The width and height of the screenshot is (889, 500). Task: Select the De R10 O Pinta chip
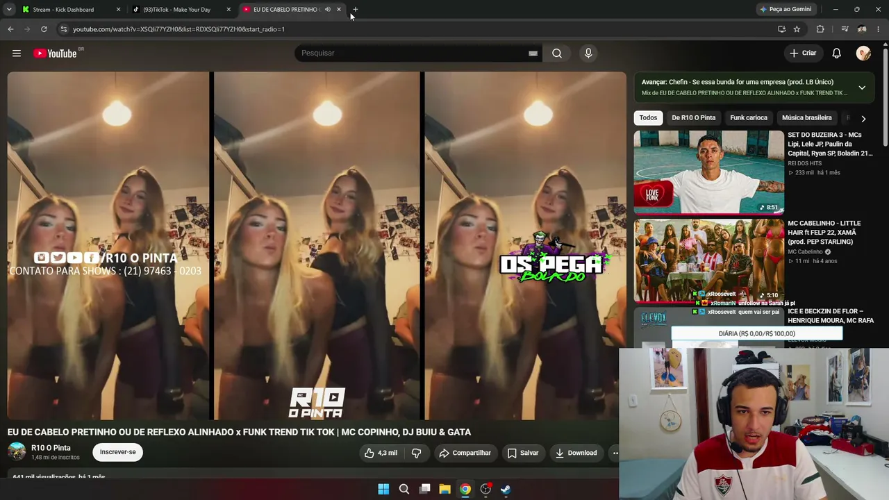point(693,118)
